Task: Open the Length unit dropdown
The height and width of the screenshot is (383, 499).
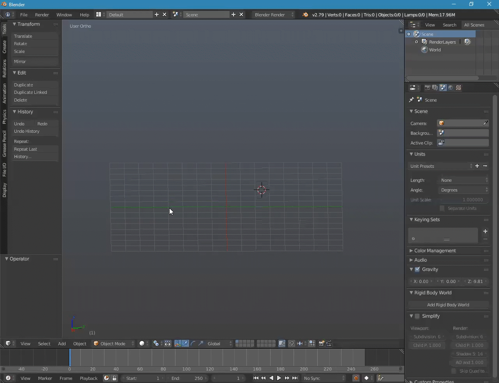Action: 463,180
